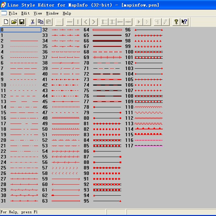Cut with the scissors icon

(32, 22)
